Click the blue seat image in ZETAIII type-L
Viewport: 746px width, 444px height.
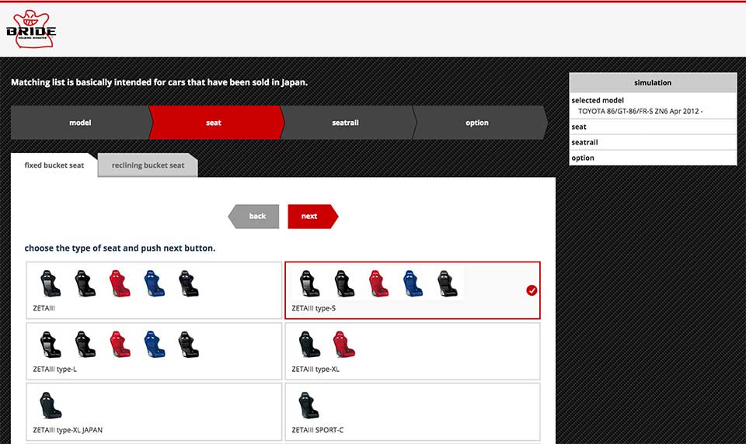point(153,344)
